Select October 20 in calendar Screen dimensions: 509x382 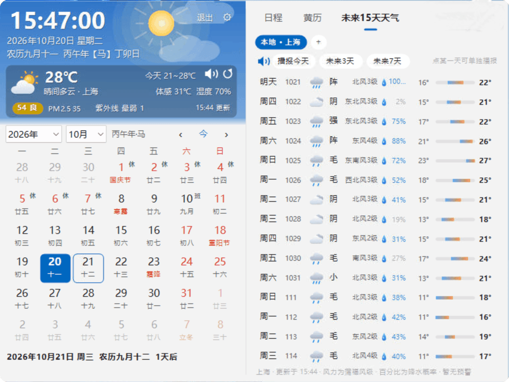tap(55, 268)
